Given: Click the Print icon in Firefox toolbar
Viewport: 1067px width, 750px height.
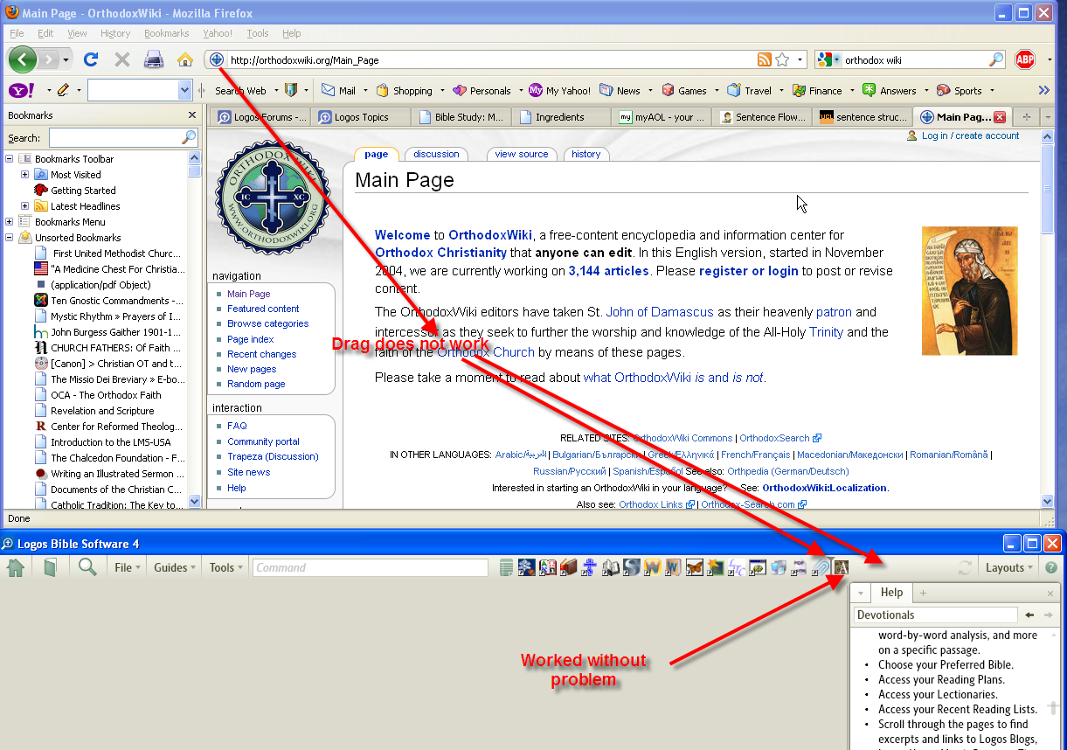Looking at the screenshot, I should click(x=154, y=59).
